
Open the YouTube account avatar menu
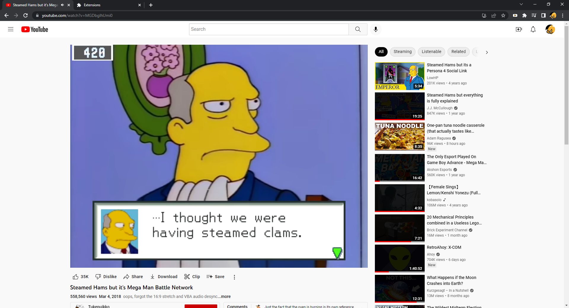pyautogui.click(x=550, y=29)
